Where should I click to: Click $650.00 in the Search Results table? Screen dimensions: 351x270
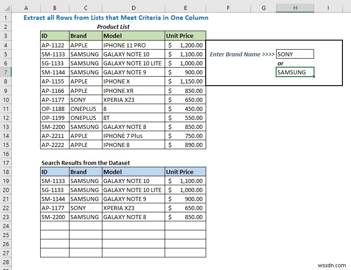[185, 208]
